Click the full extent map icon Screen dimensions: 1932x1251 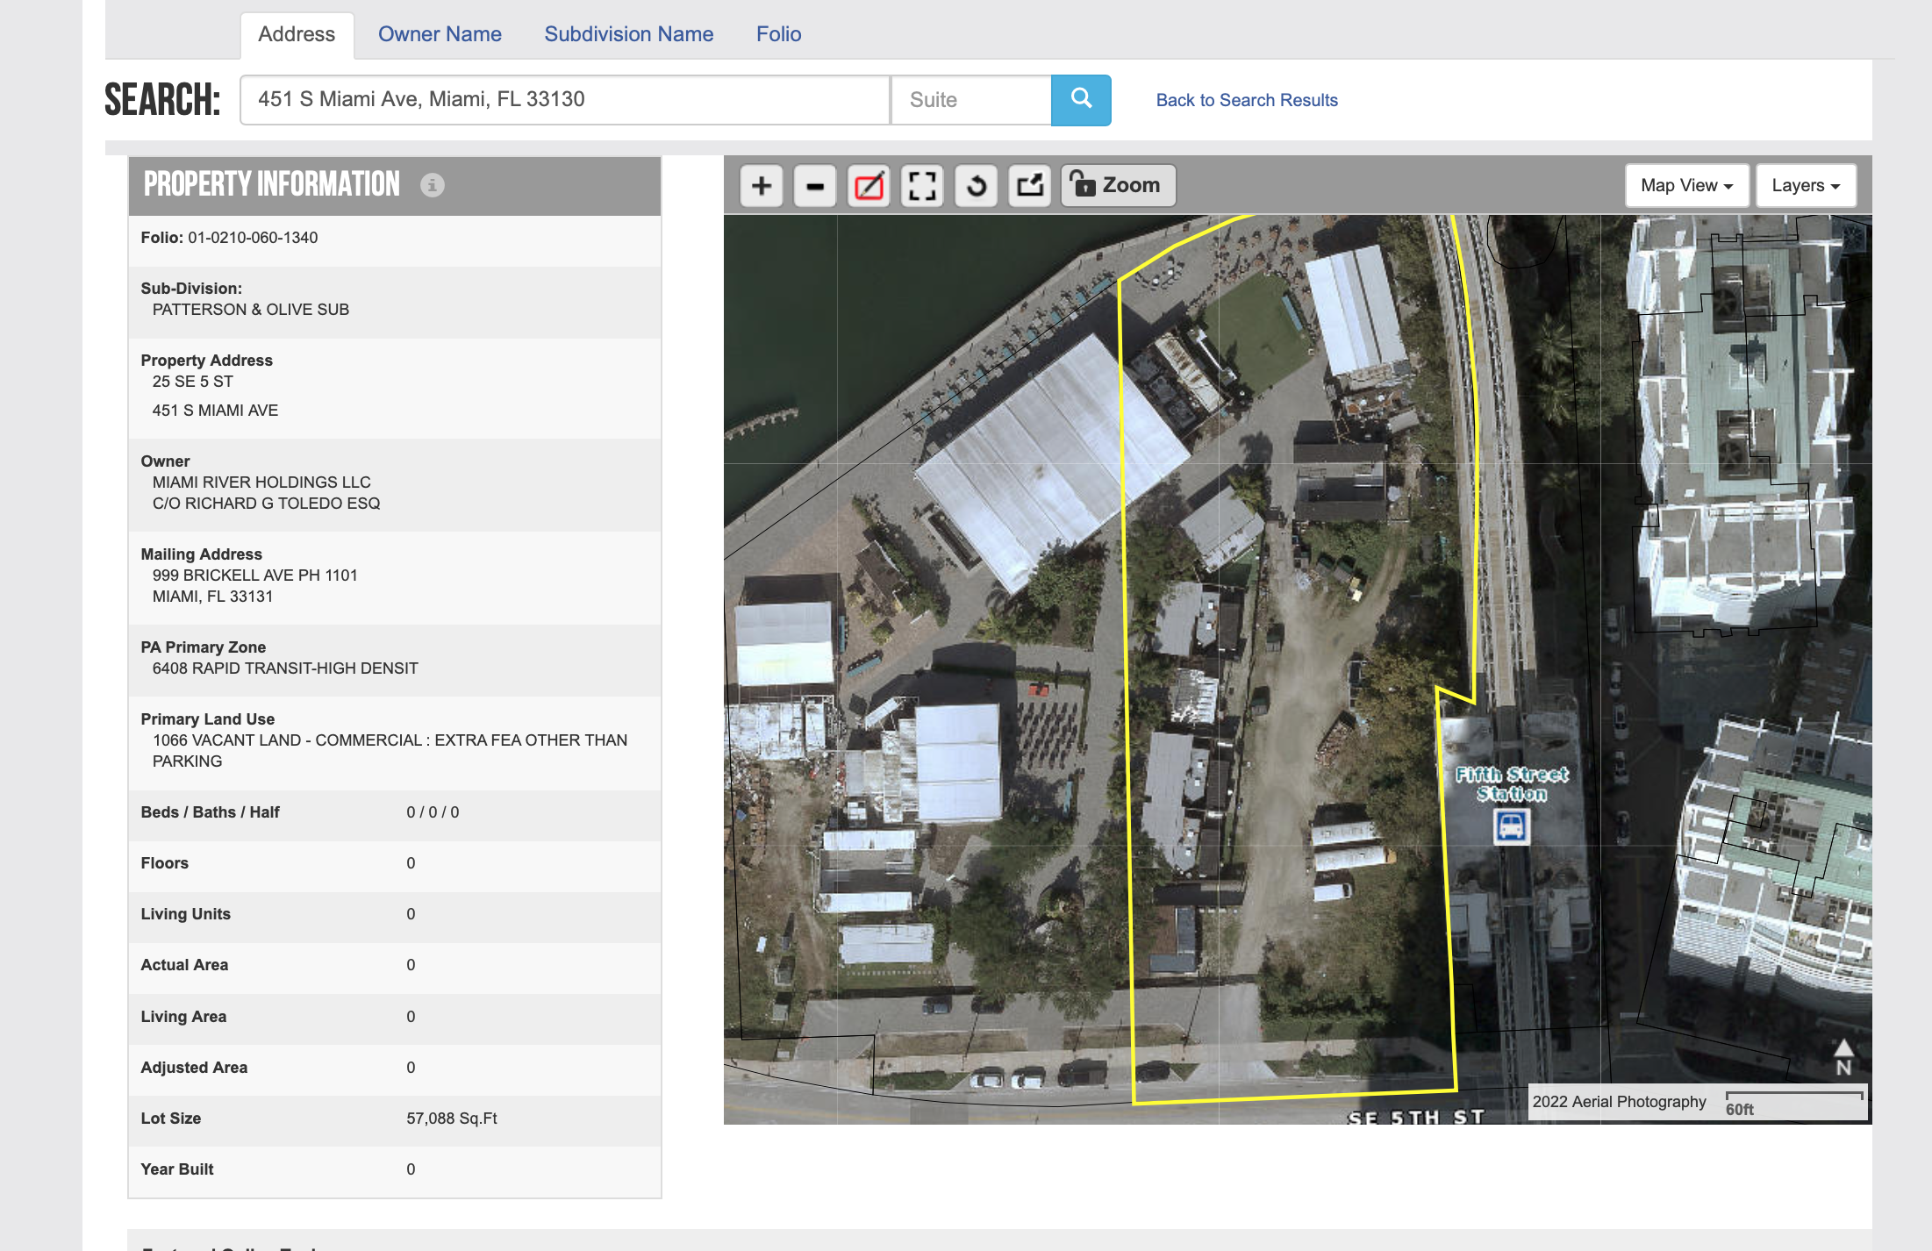pos(922,186)
